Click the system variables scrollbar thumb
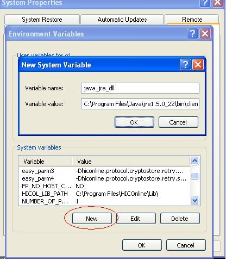Screen dimensions: 226x260 (x=195, y=176)
